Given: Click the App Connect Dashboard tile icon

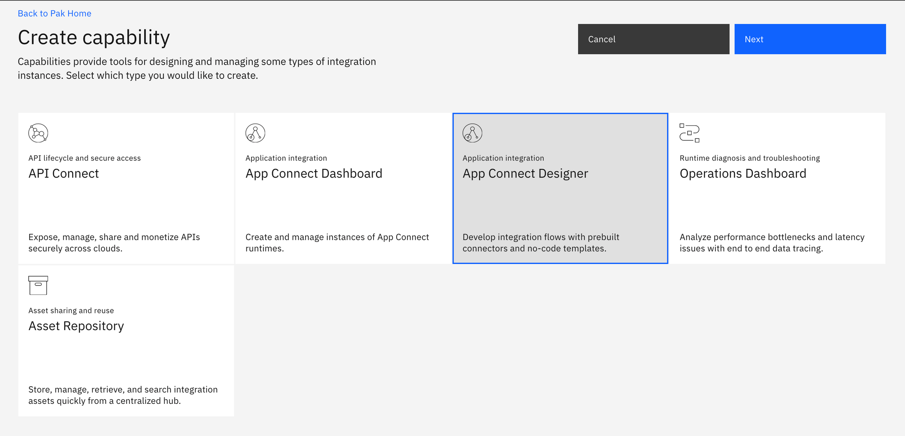Looking at the screenshot, I should [255, 133].
